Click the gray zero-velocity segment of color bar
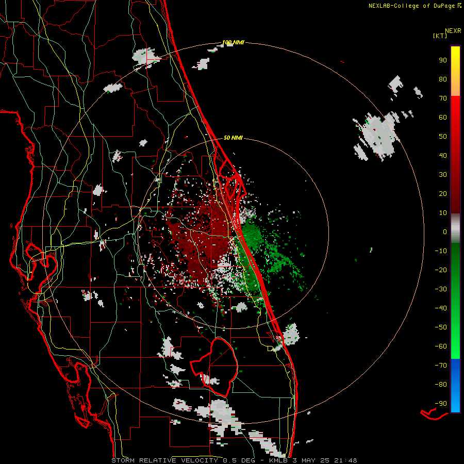The image size is (464, 464). (x=455, y=228)
